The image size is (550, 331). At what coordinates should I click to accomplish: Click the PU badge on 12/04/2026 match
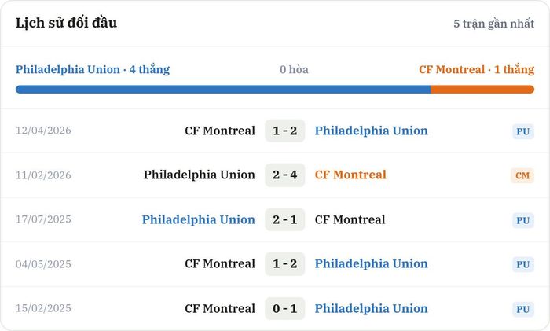click(523, 131)
